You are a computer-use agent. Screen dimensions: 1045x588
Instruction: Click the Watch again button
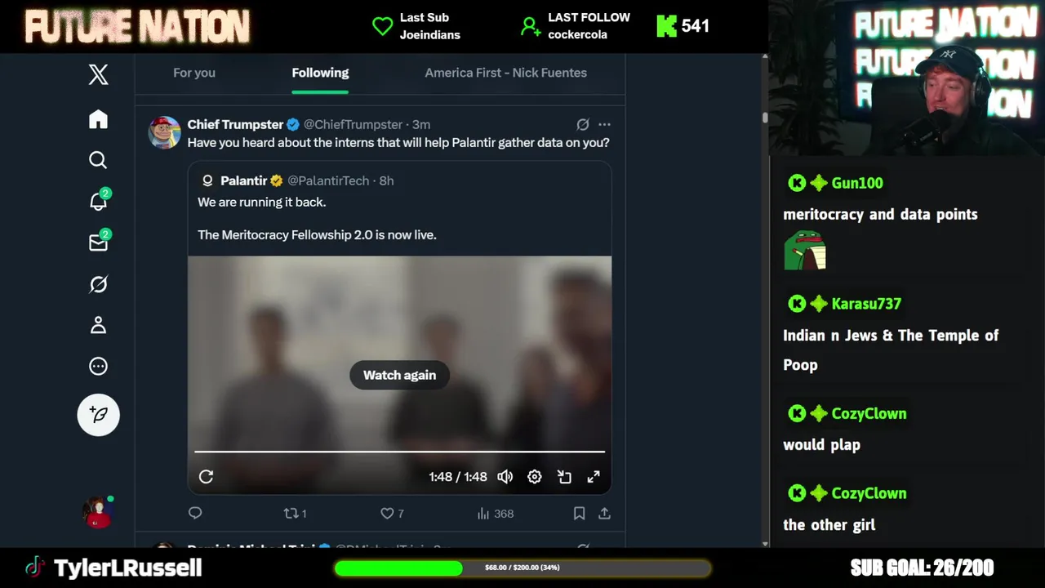(399, 375)
